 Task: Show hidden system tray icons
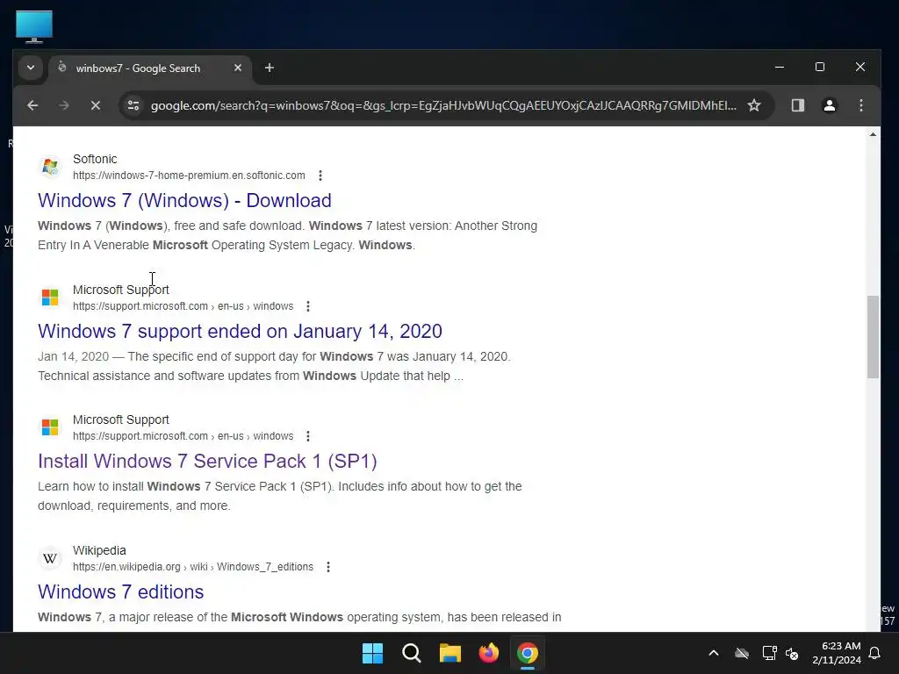coord(714,653)
